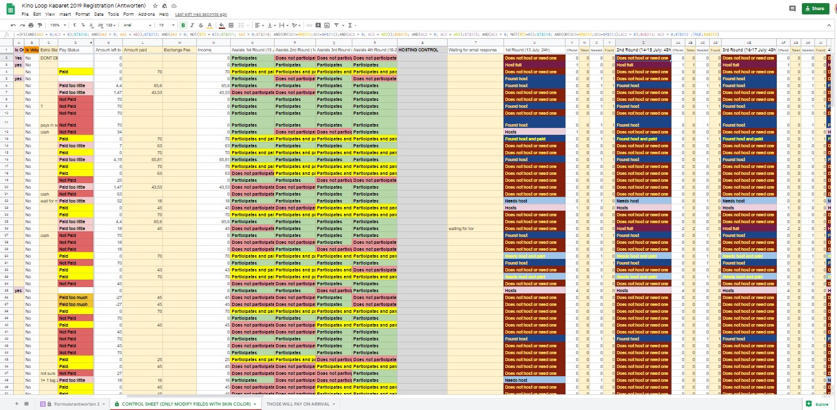Select the HOSTING CONTROL header cell
The height and width of the screenshot is (410, 837).
[x=422, y=50]
